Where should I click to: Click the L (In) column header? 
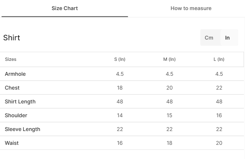pyautogui.click(x=219, y=59)
